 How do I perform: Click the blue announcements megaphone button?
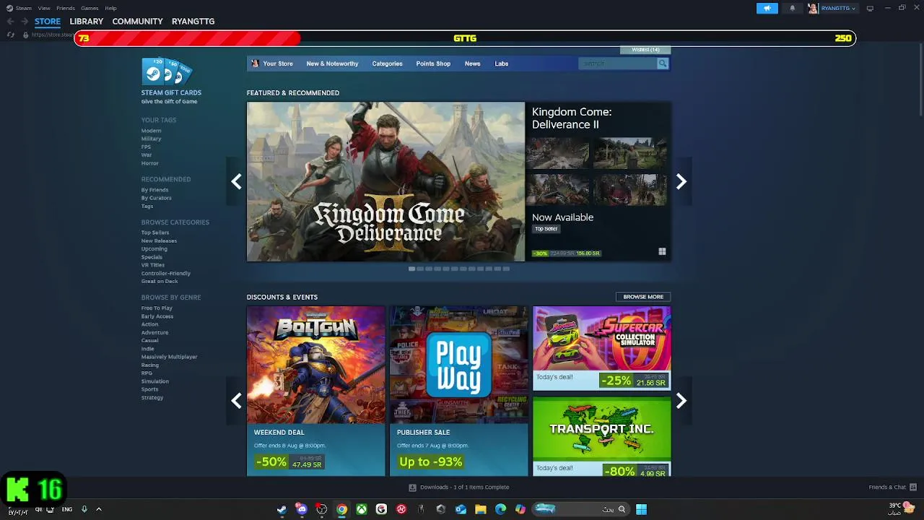coord(767,8)
